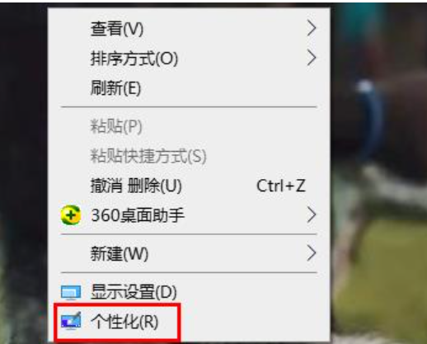Image resolution: width=427 pixels, height=344 pixels.
Task: Click the Ctrl+Z shortcut label
Action: point(281,186)
